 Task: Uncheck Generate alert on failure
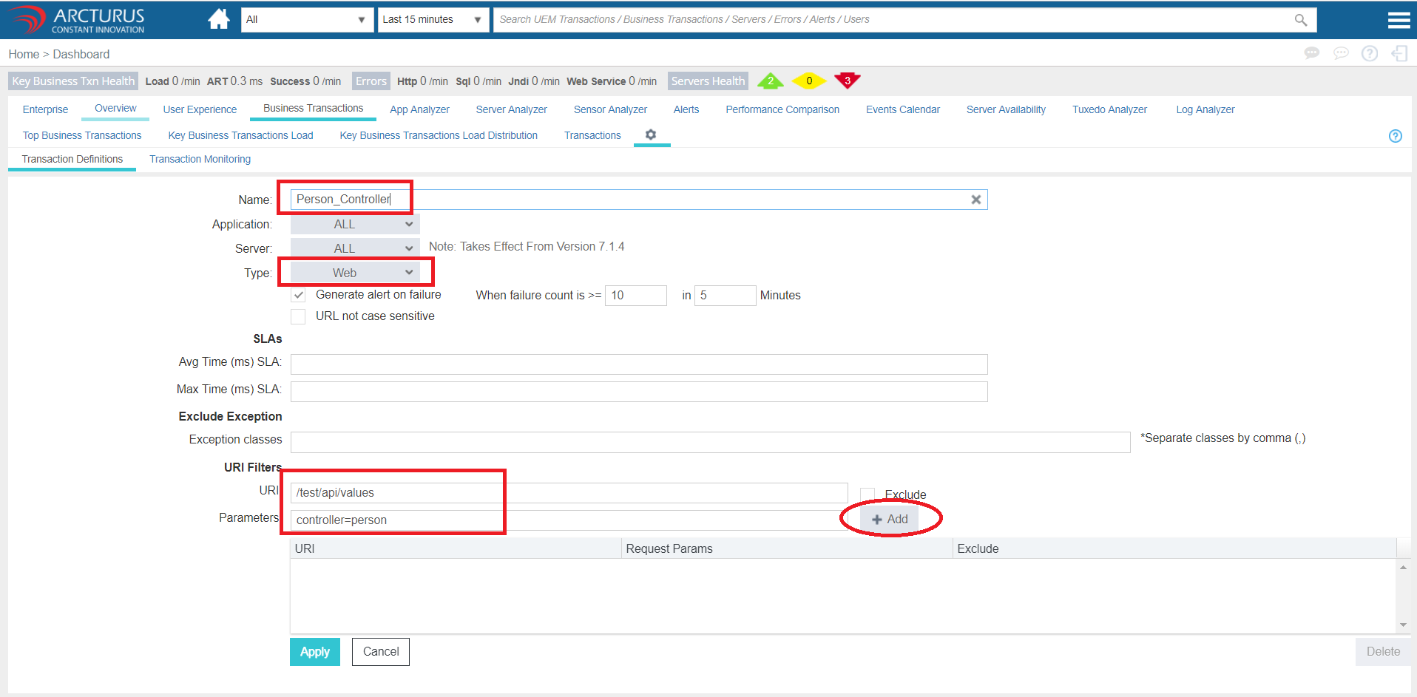(298, 295)
